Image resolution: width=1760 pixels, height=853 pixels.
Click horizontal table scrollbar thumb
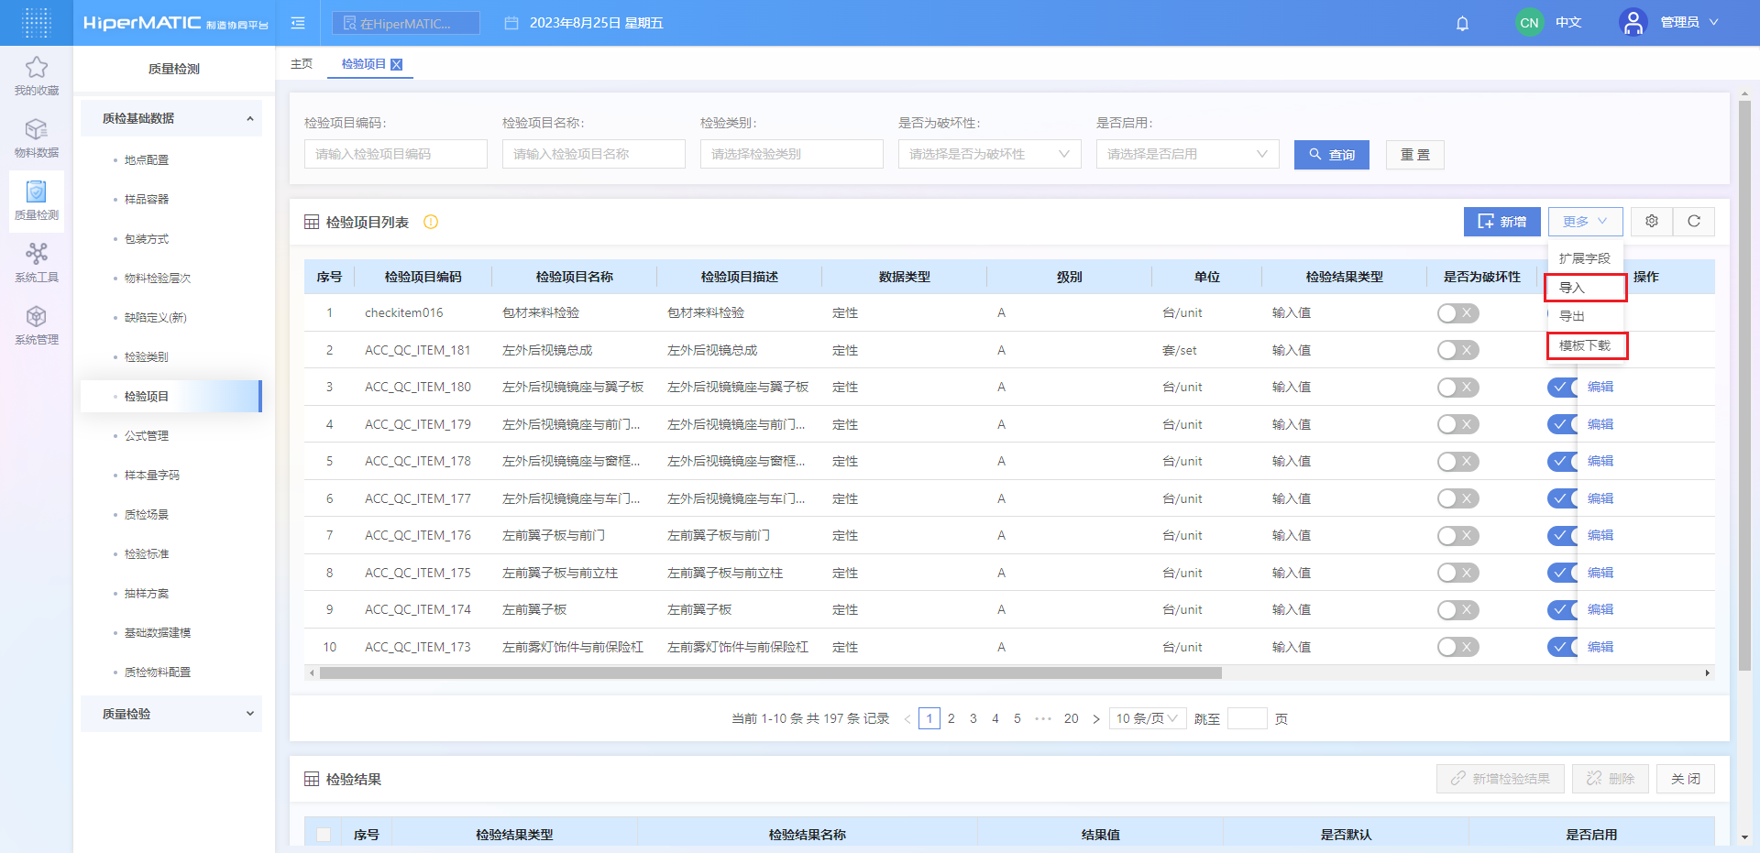point(771,673)
